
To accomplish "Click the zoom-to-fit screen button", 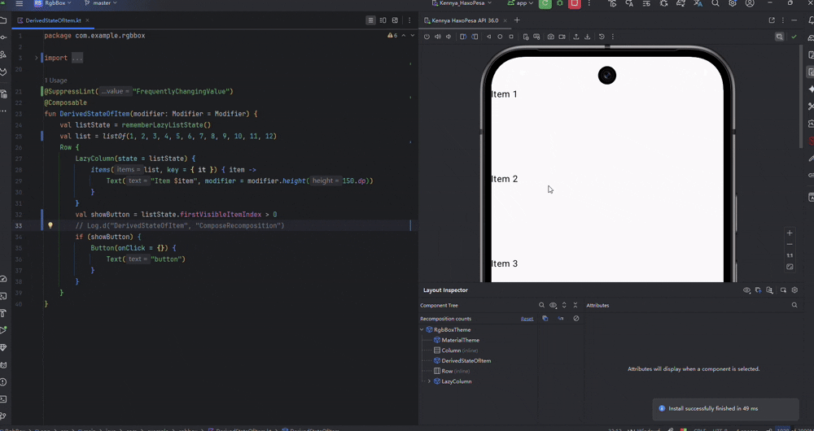I will coord(790,267).
